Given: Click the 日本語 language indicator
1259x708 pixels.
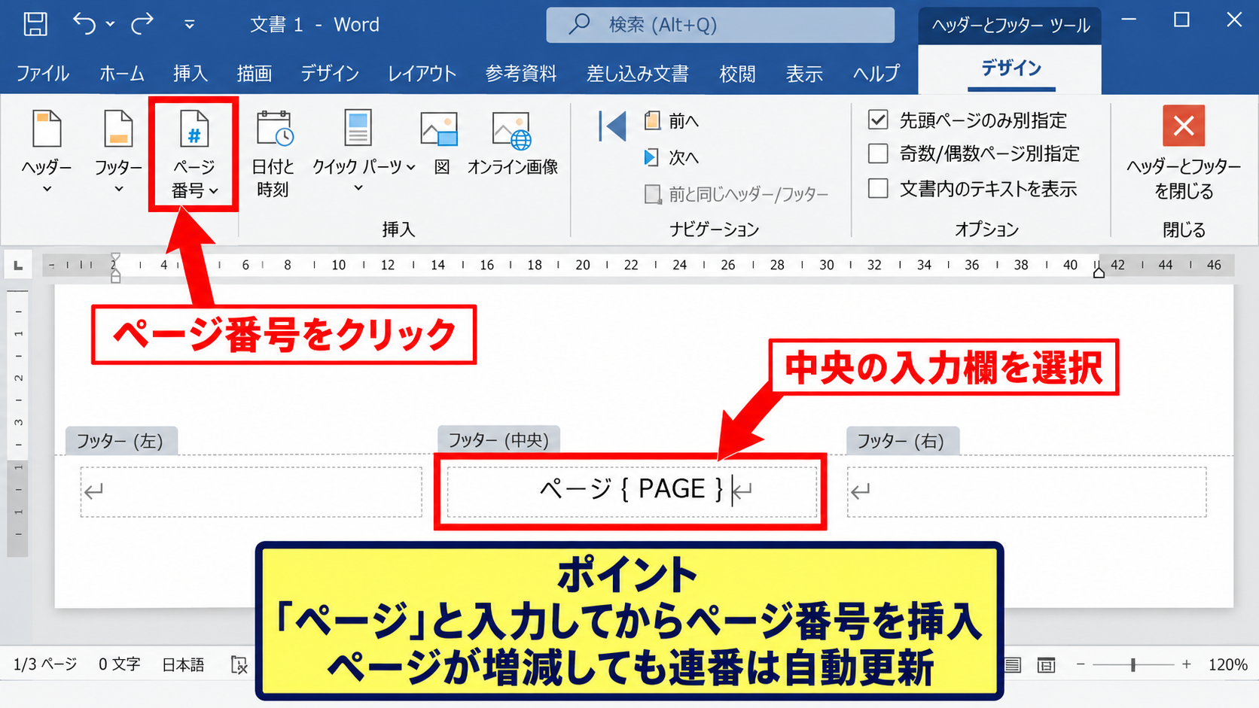Looking at the screenshot, I should click(183, 664).
